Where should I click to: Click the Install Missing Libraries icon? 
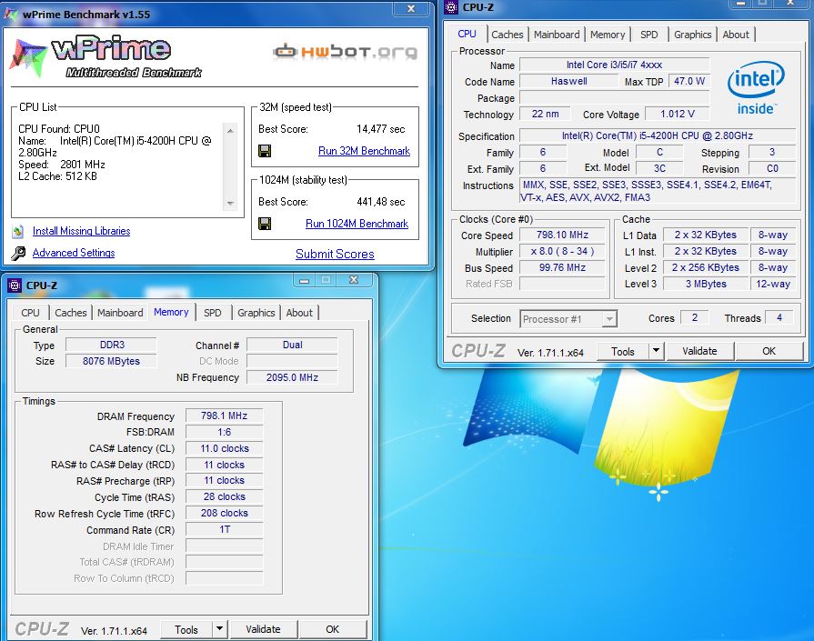(18, 232)
